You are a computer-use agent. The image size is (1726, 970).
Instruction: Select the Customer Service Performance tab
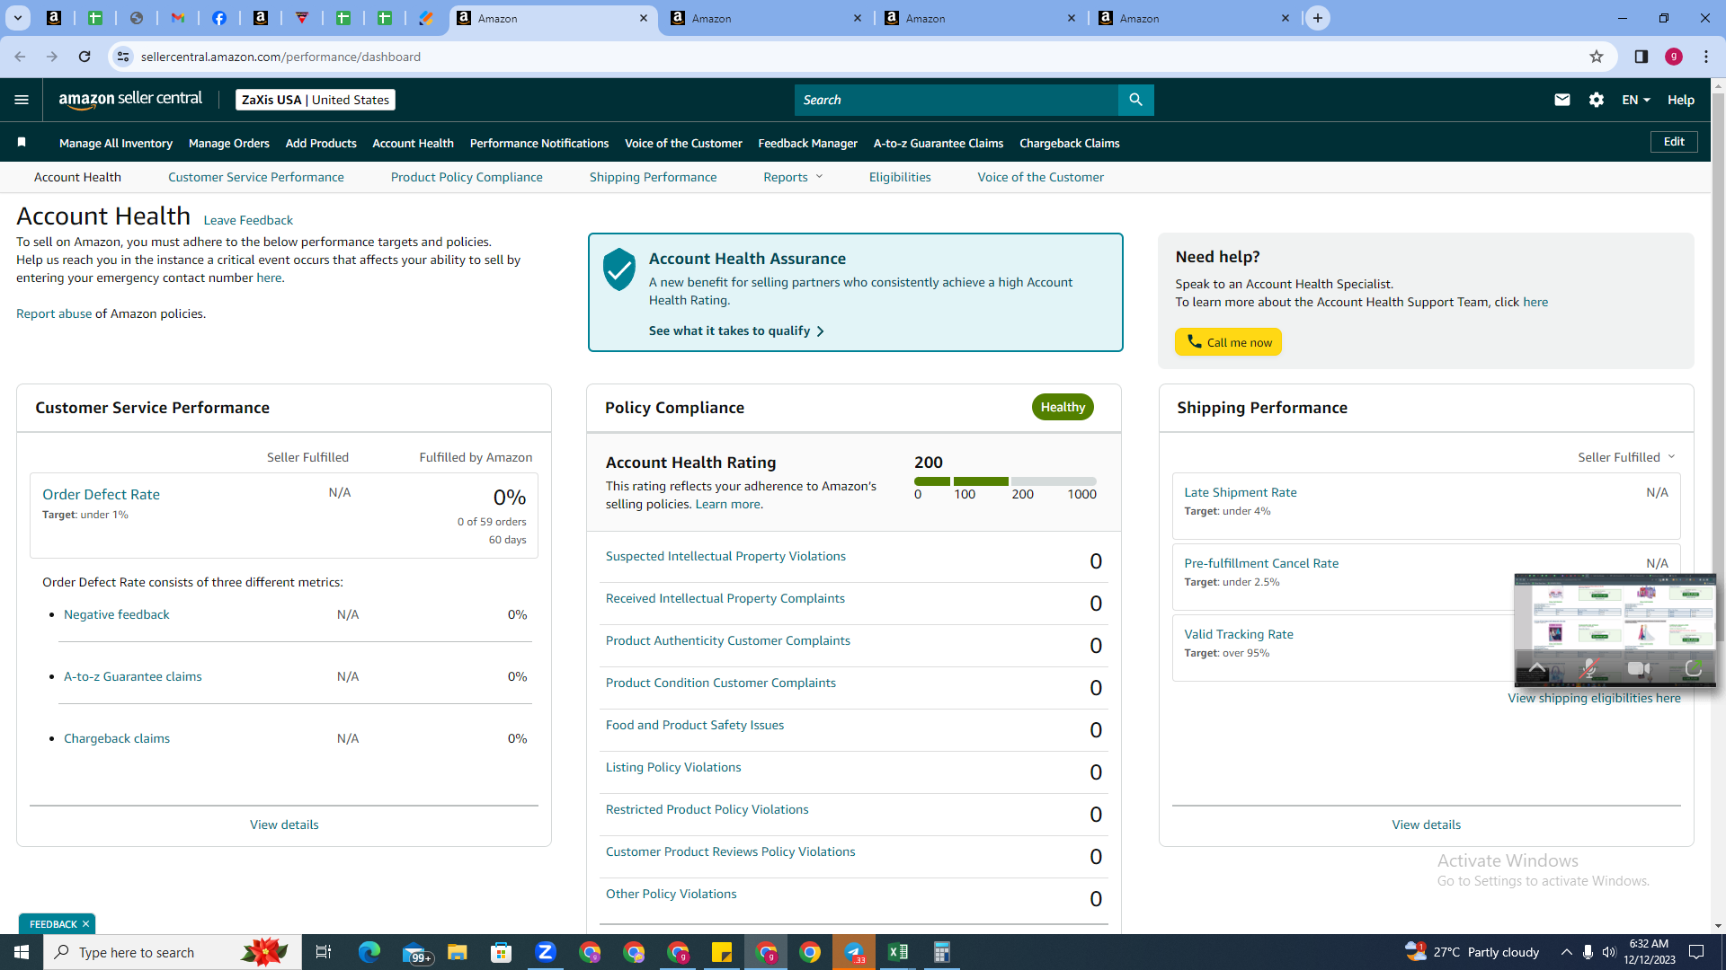[x=256, y=177]
